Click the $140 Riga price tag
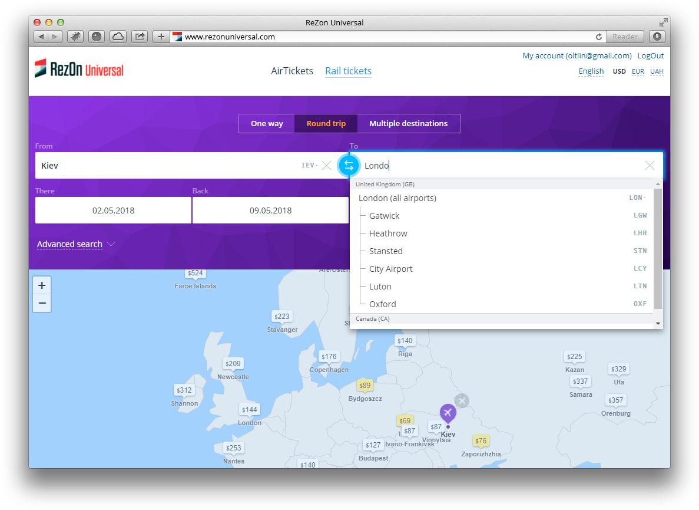The width and height of the screenshot is (699, 510). 405,340
